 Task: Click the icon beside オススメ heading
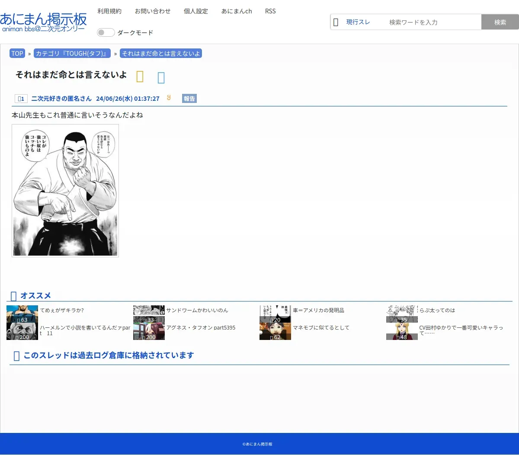point(13,296)
